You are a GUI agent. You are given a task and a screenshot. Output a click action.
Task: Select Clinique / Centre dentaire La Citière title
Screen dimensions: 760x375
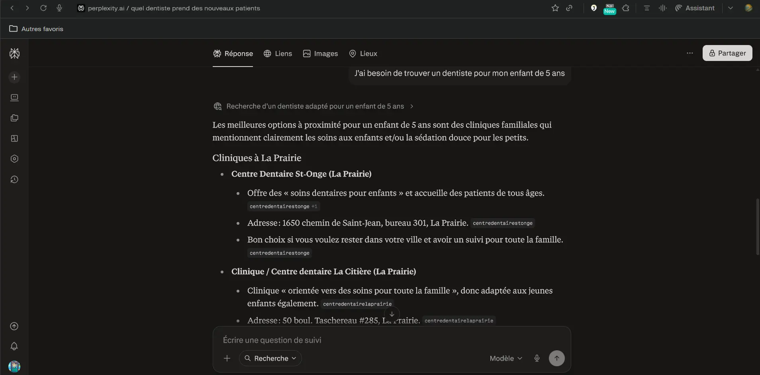pyautogui.click(x=324, y=271)
